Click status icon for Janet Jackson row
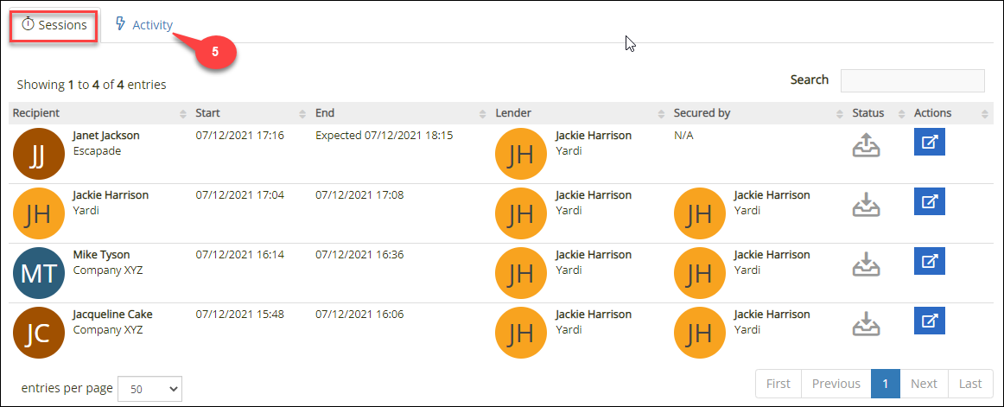The image size is (1004, 407). tap(866, 145)
